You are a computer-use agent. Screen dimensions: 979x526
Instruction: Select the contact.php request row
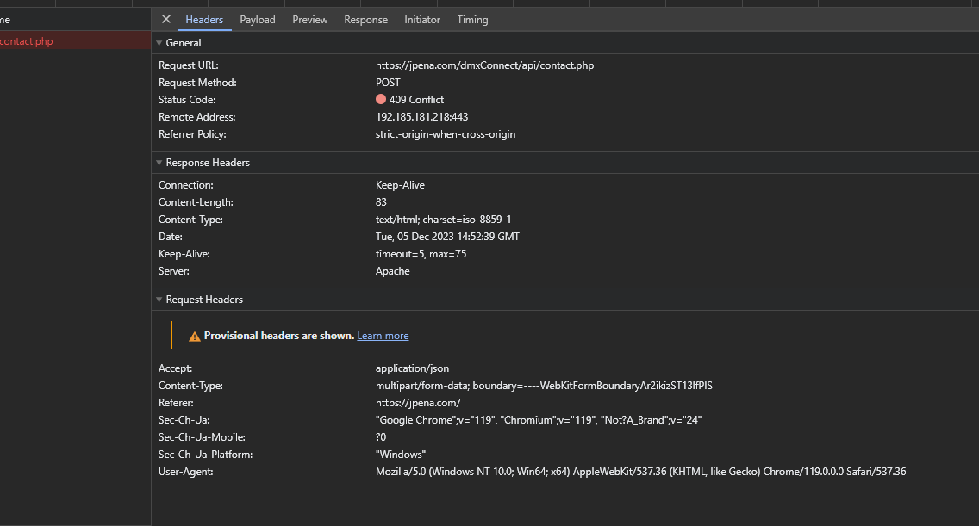pyautogui.click(x=75, y=41)
